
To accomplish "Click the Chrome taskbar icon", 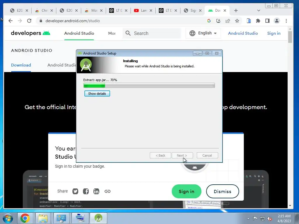I will click(25, 218).
